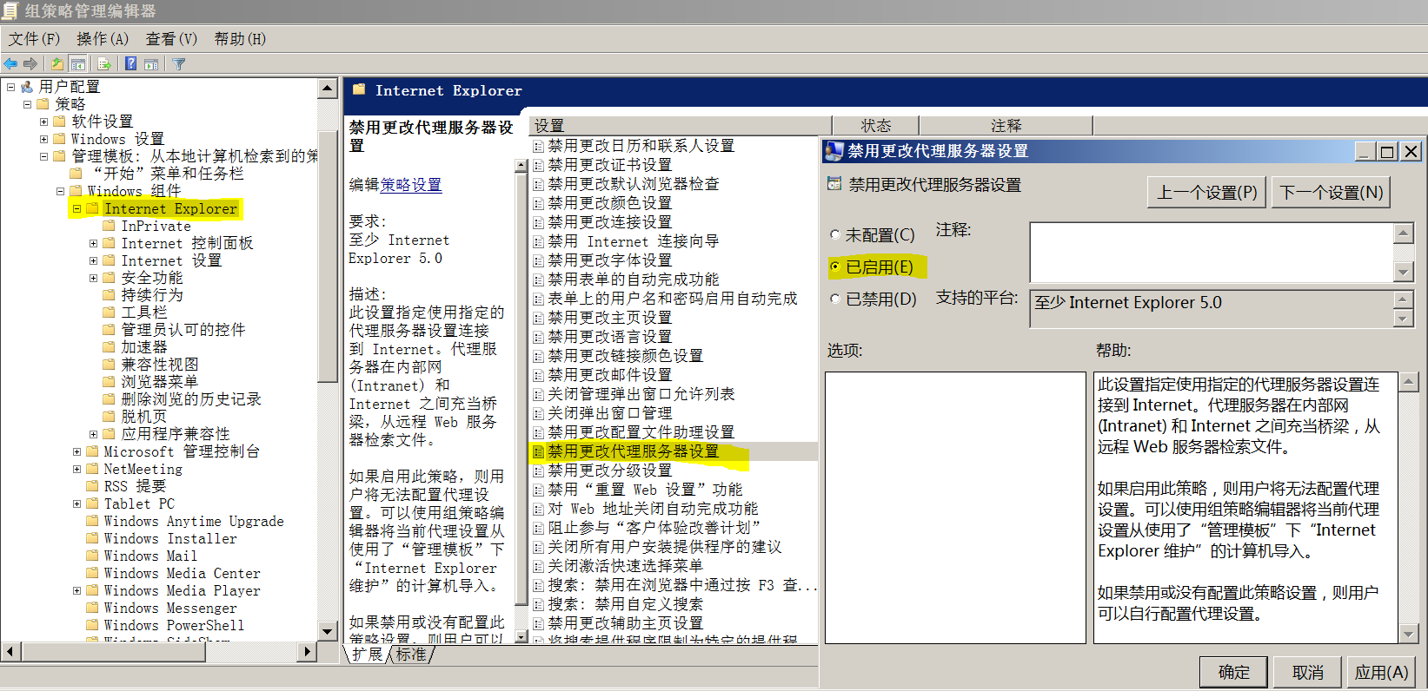Collapse the 管理模板 tree node
This screenshot has width=1428, height=691.
(43, 156)
